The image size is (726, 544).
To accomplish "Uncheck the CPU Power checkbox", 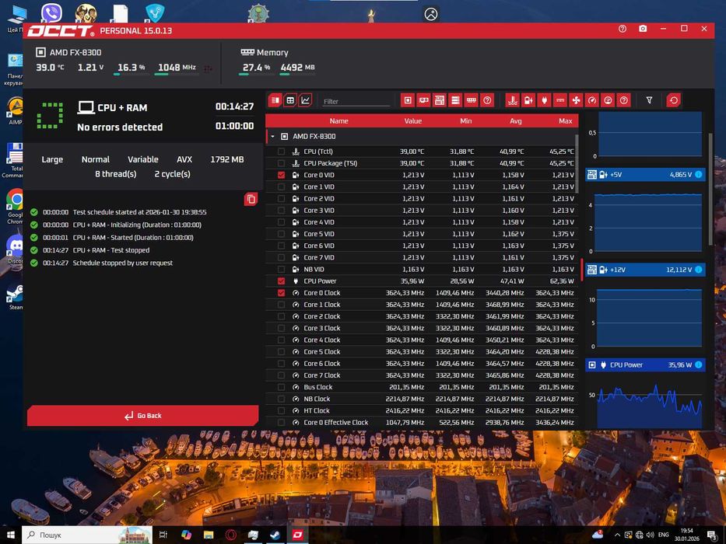I will pos(281,281).
